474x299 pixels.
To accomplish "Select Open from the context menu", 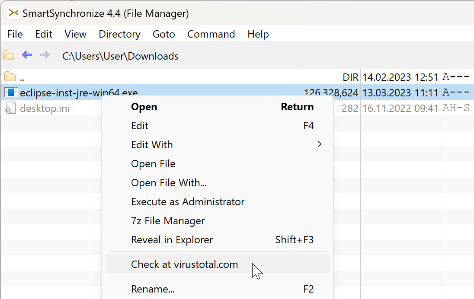I will pos(144,107).
